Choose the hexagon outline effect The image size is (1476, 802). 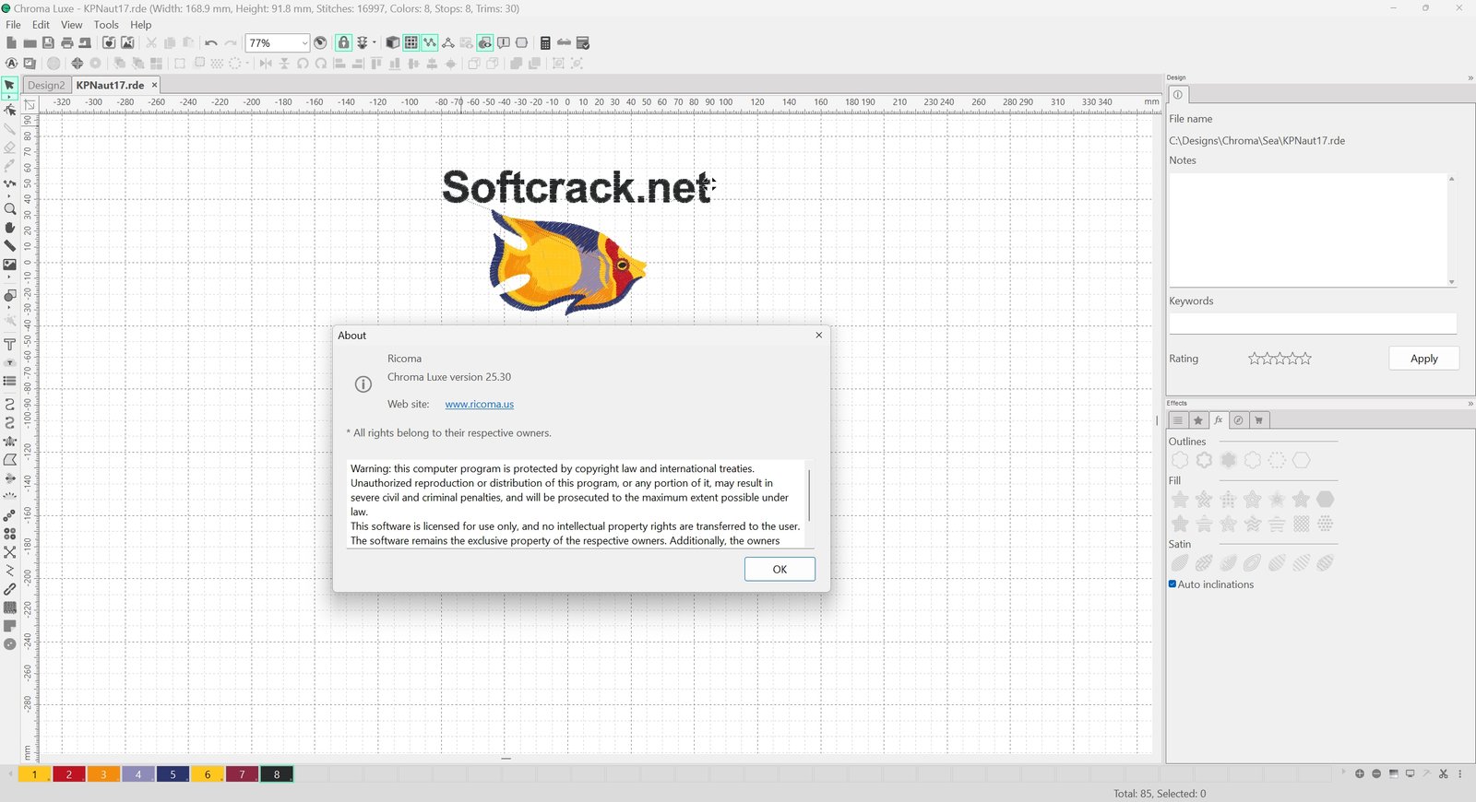tap(1302, 460)
